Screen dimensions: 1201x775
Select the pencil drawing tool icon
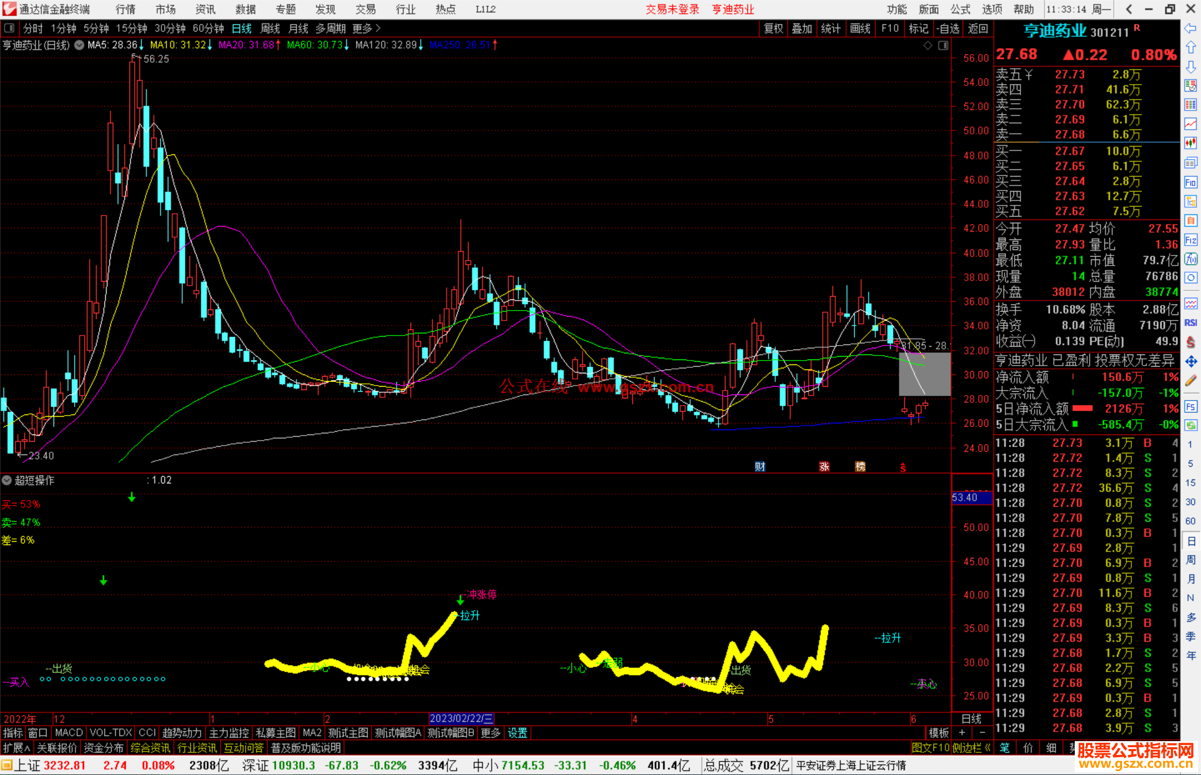(1190, 381)
